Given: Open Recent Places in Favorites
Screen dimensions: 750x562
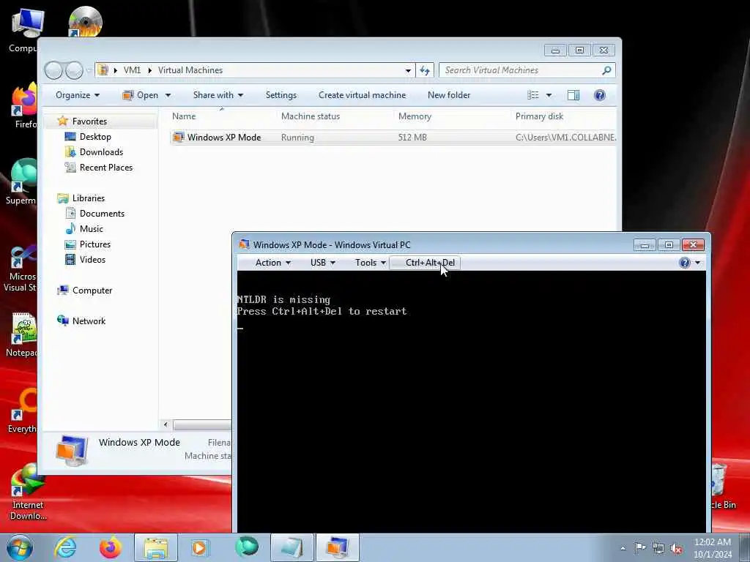Looking at the screenshot, I should click(x=105, y=168).
